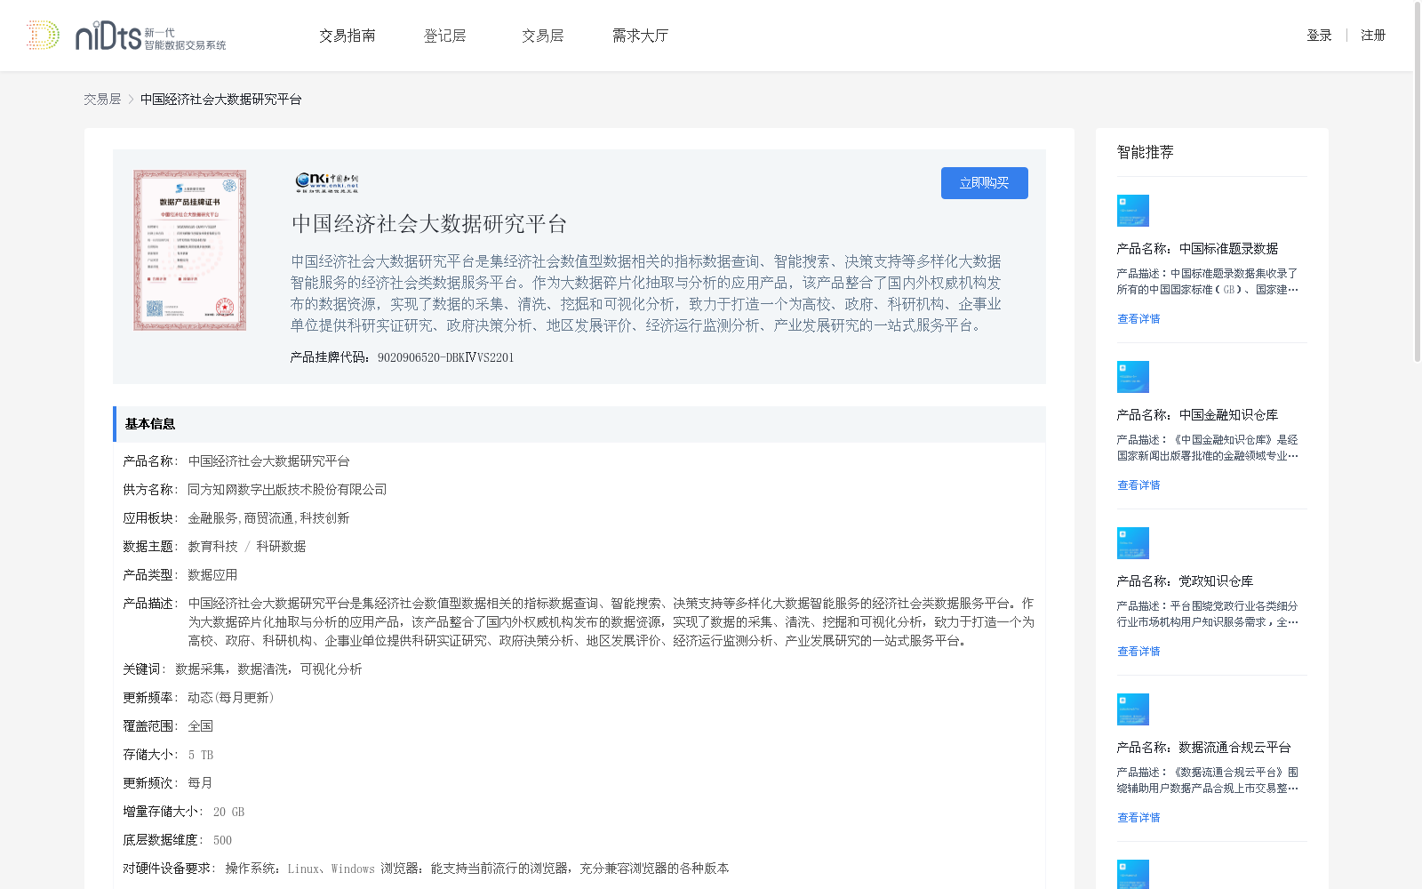The height and width of the screenshot is (889, 1422).
Task: Click the keywords 数据采集，数据清洗，可视化分析
Action: click(x=268, y=669)
